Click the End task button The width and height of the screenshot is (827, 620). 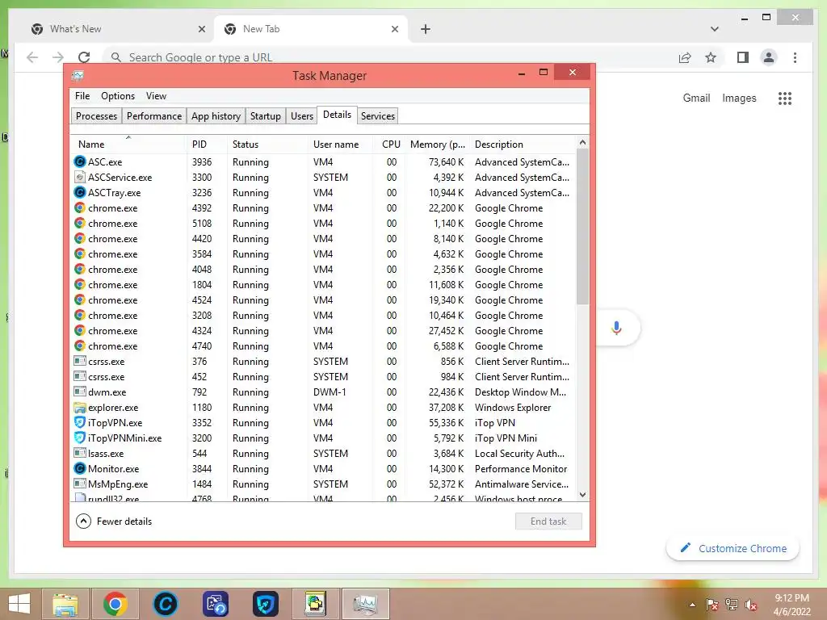pos(548,522)
